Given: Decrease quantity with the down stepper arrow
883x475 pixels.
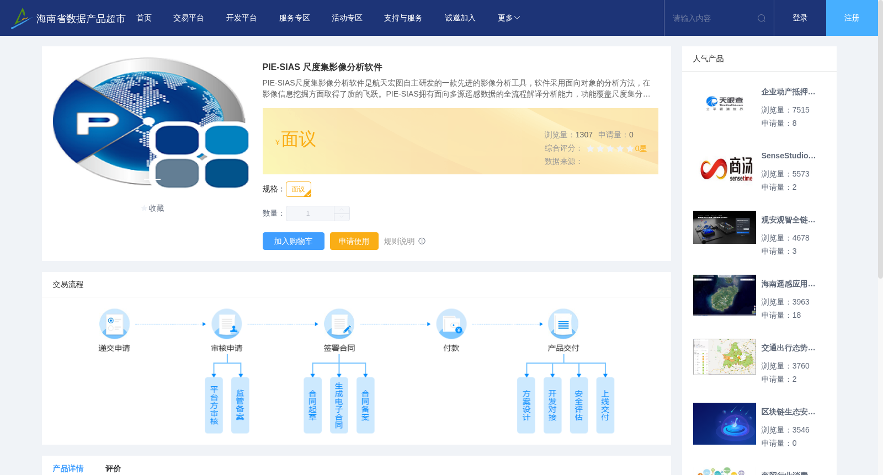Looking at the screenshot, I should tap(342, 217).
